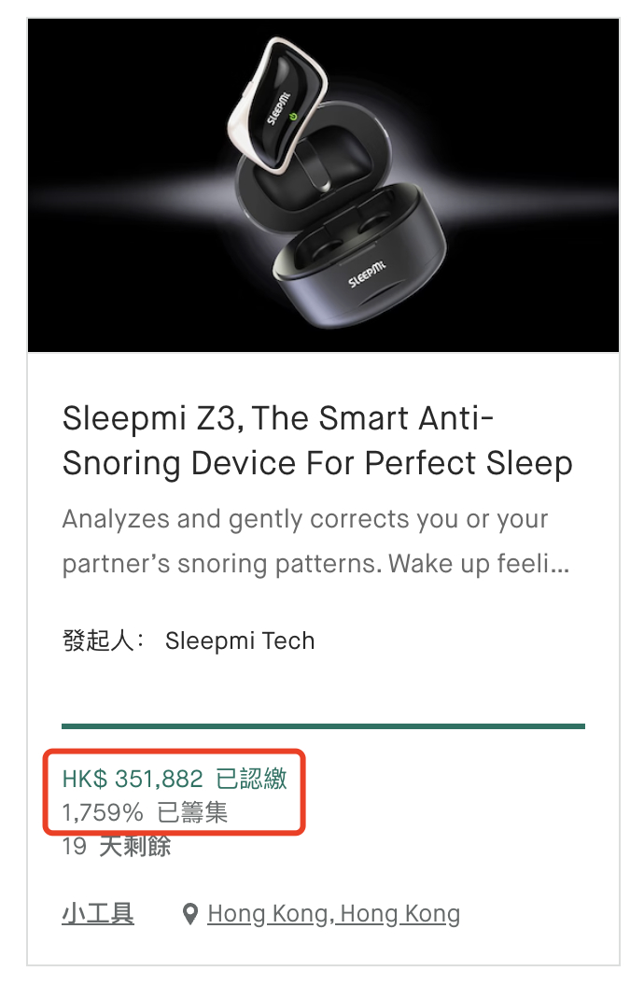This screenshot has height=999, width=644.
Task: Click the 19 days remaining text
Action: tap(117, 847)
